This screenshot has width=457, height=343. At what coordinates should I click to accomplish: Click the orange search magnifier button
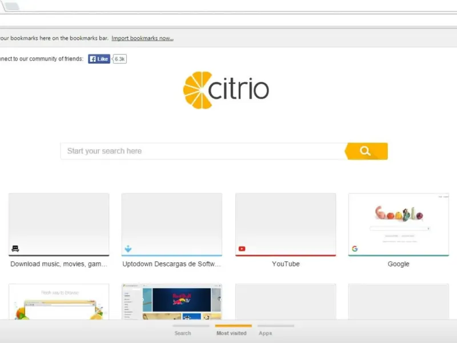(366, 151)
